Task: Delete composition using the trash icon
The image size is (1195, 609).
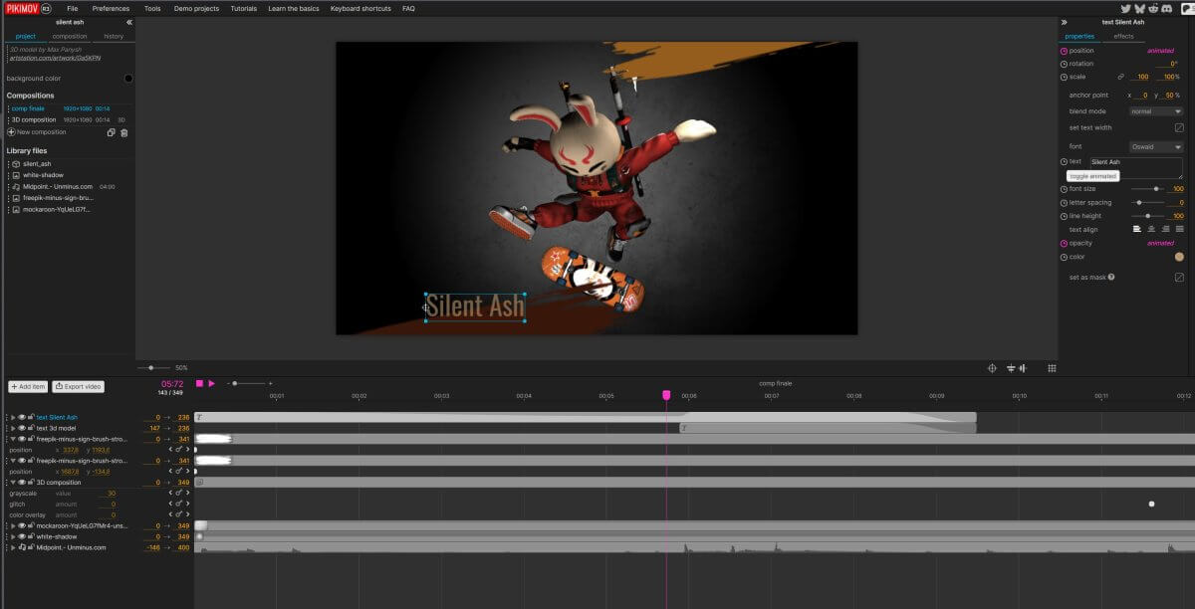Action: click(x=124, y=131)
